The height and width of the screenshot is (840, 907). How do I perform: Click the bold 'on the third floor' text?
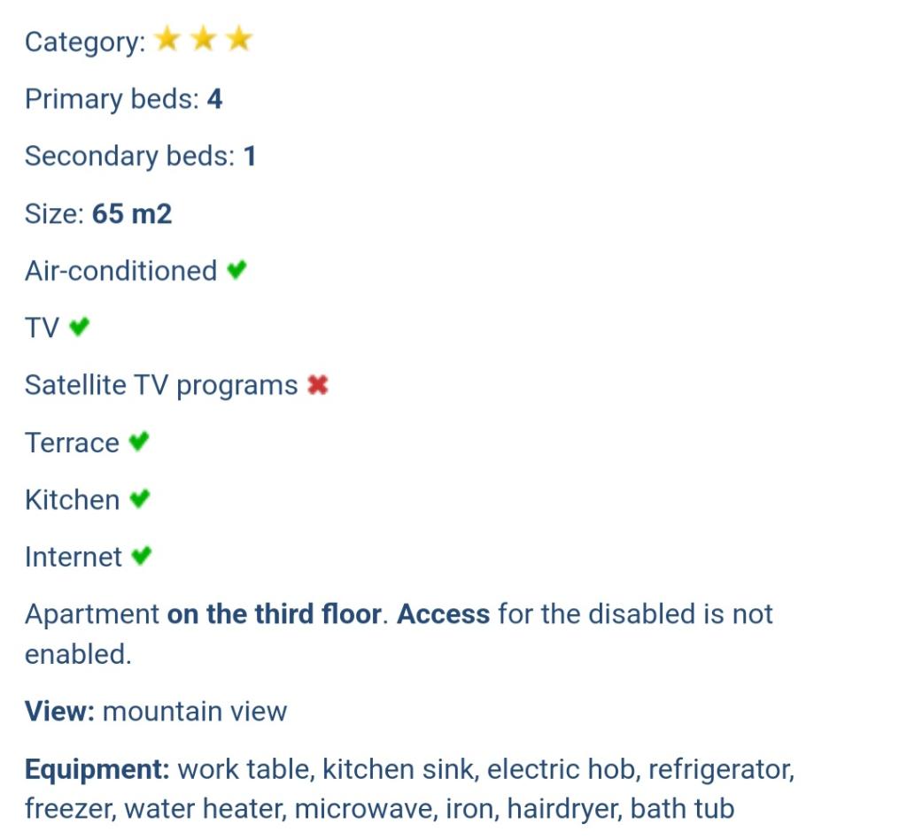point(274,614)
